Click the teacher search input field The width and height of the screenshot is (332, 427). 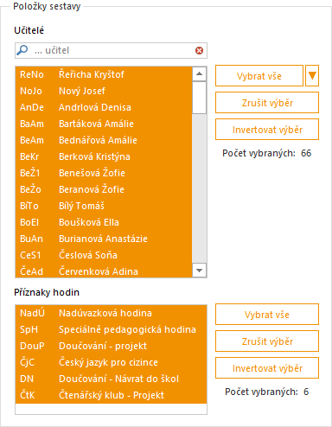point(111,50)
